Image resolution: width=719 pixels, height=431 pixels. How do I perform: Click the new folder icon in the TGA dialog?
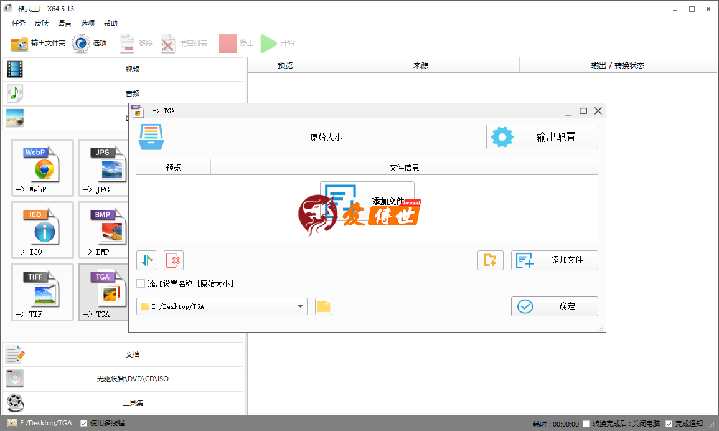(491, 260)
